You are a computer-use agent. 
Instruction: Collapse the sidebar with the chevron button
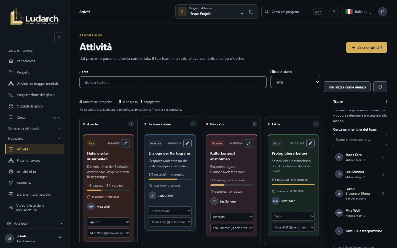point(59,37)
